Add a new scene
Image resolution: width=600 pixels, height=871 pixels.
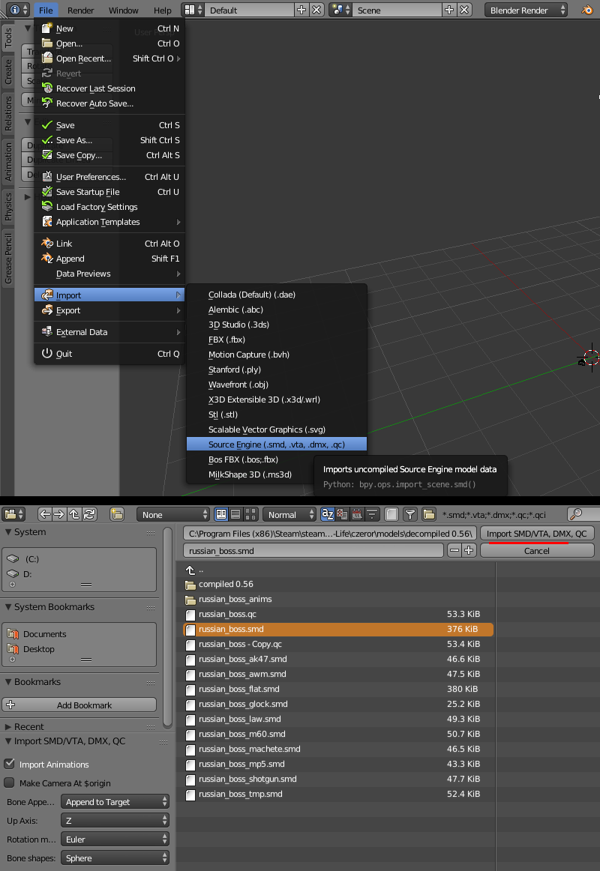(x=449, y=10)
